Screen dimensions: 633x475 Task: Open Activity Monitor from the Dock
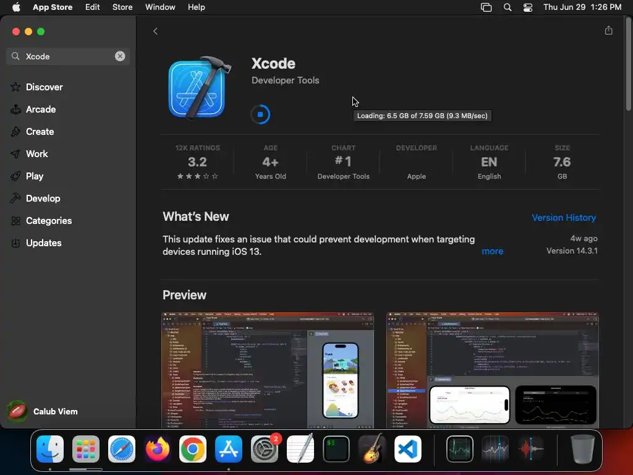tap(460, 449)
